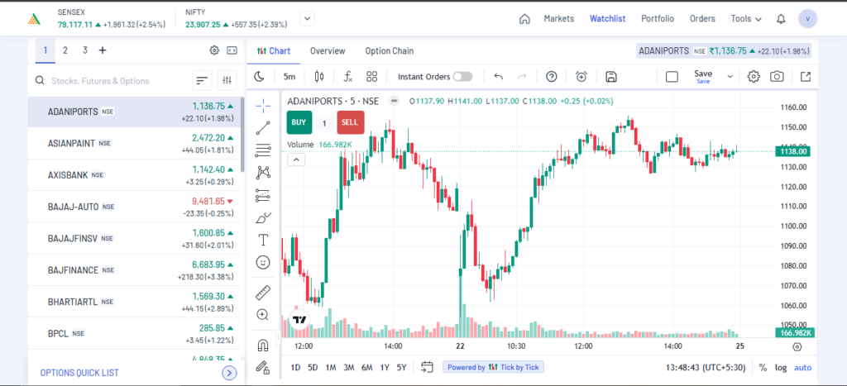Expand the indices dropdown beside NIFTY
Image resolution: width=847 pixels, height=386 pixels.
point(308,19)
